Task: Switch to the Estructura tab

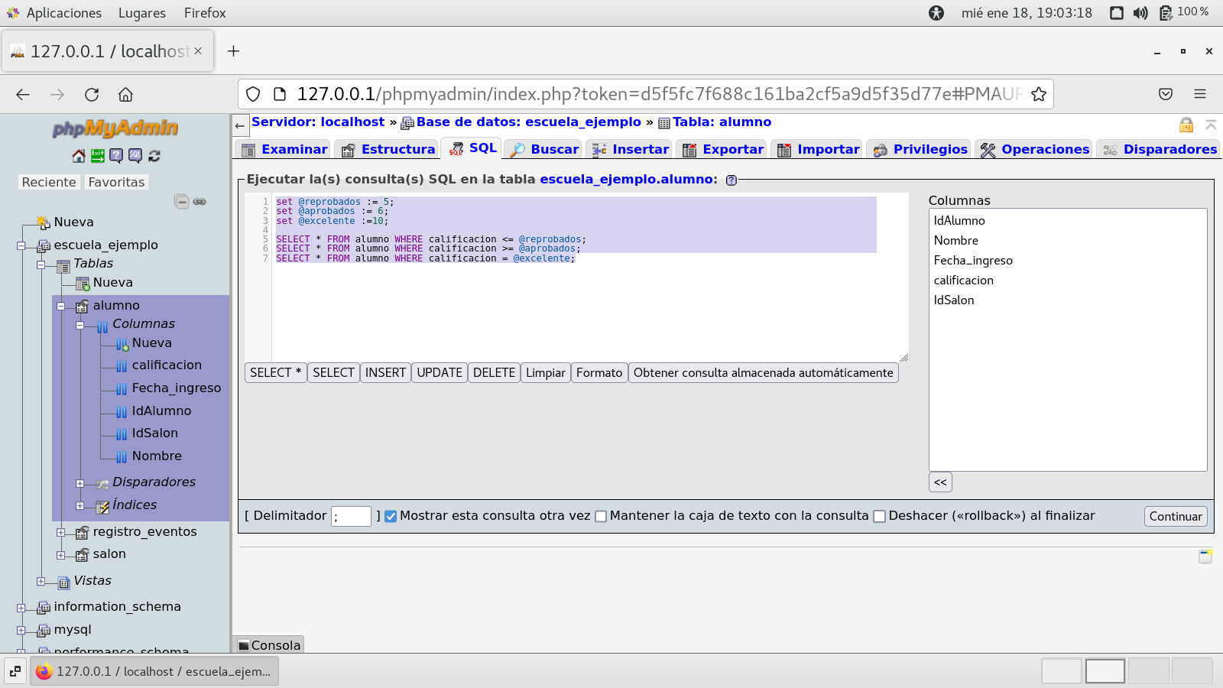Action: [388, 149]
